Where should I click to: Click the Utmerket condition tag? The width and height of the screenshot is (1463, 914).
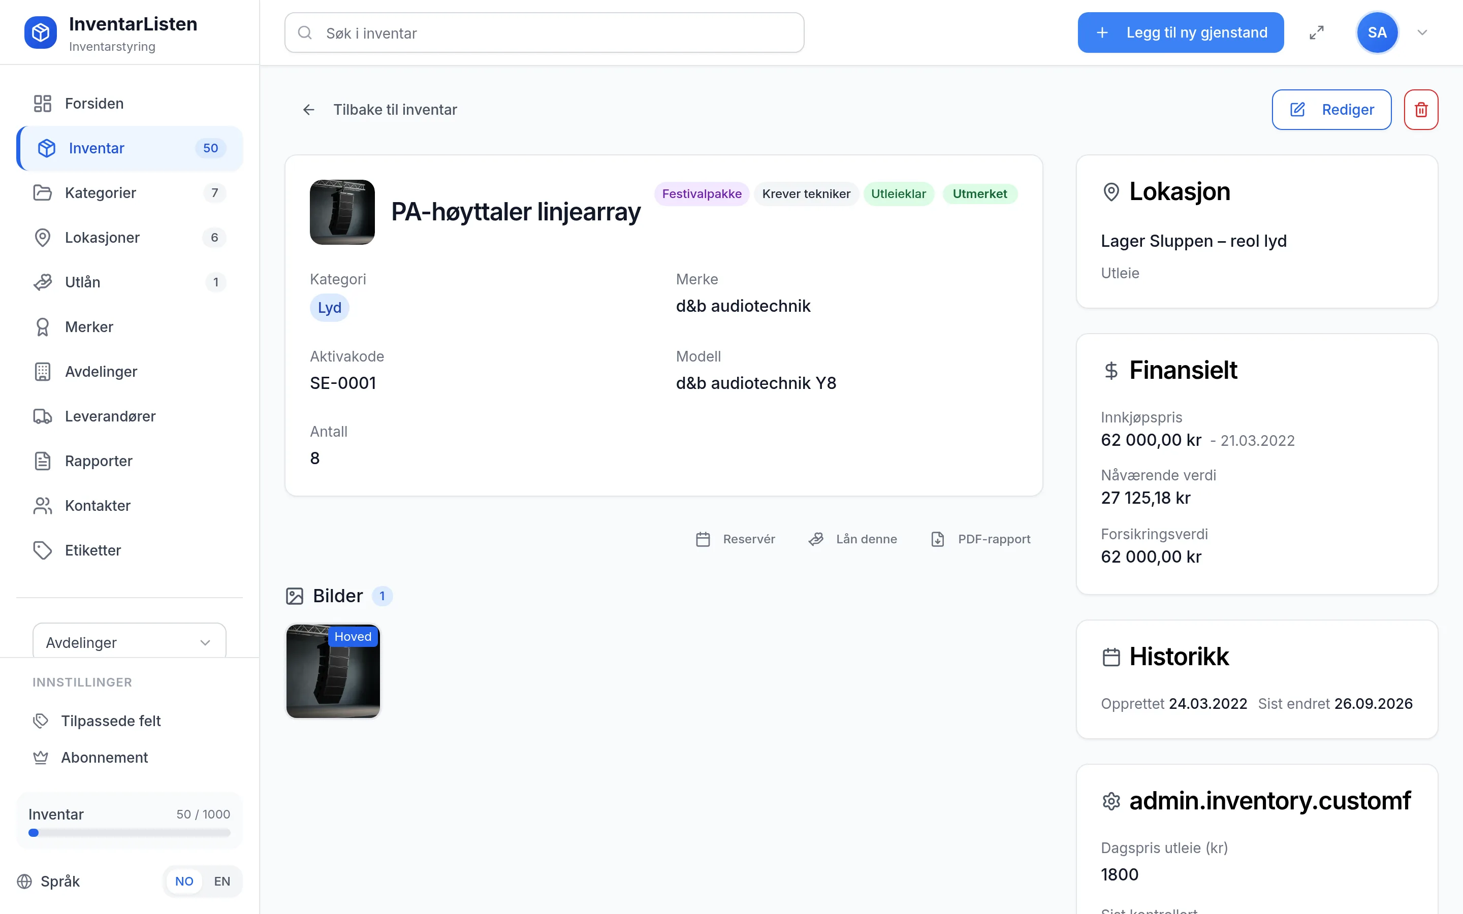click(x=979, y=194)
